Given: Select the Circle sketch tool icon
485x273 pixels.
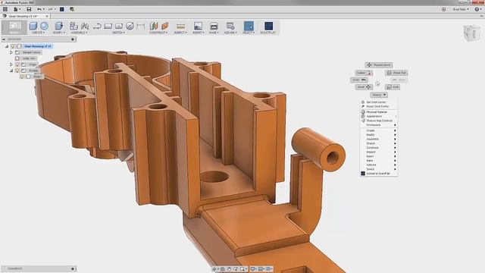Looking at the screenshot, I should click(x=130, y=26).
